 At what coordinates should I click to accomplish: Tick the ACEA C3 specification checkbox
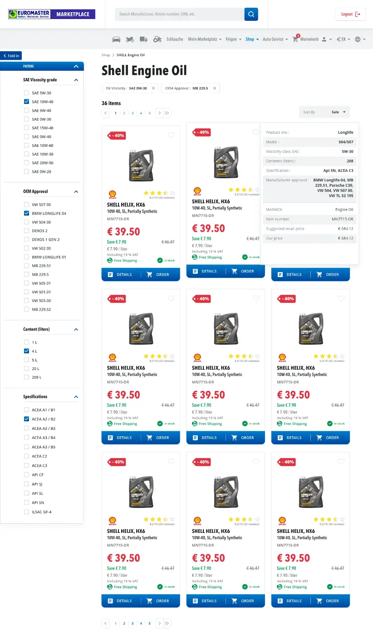[x=26, y=466]
